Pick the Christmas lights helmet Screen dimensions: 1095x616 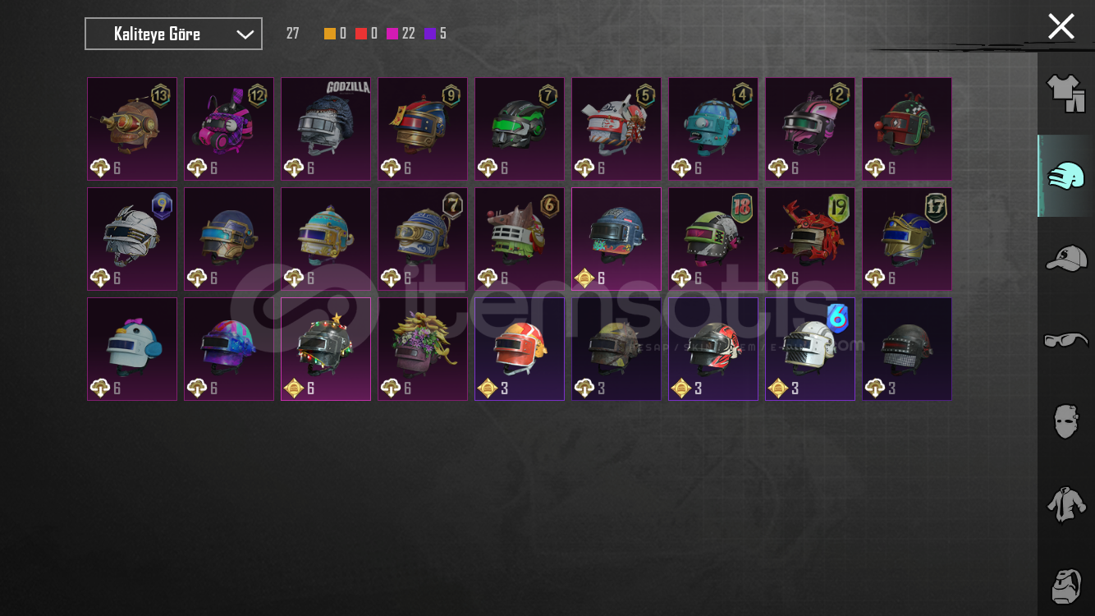(326, 349)
